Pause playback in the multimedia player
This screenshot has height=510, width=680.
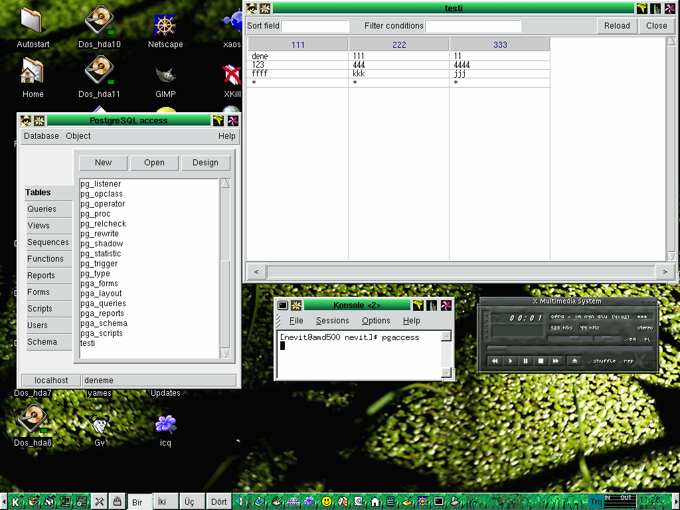click(x=525, y=361)
